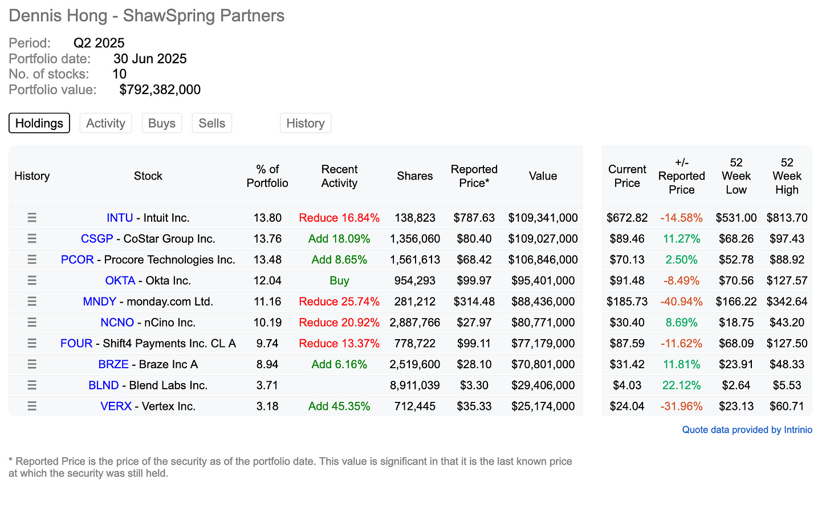Click the Add 45.35% activity cell

[x=339, y=406]
